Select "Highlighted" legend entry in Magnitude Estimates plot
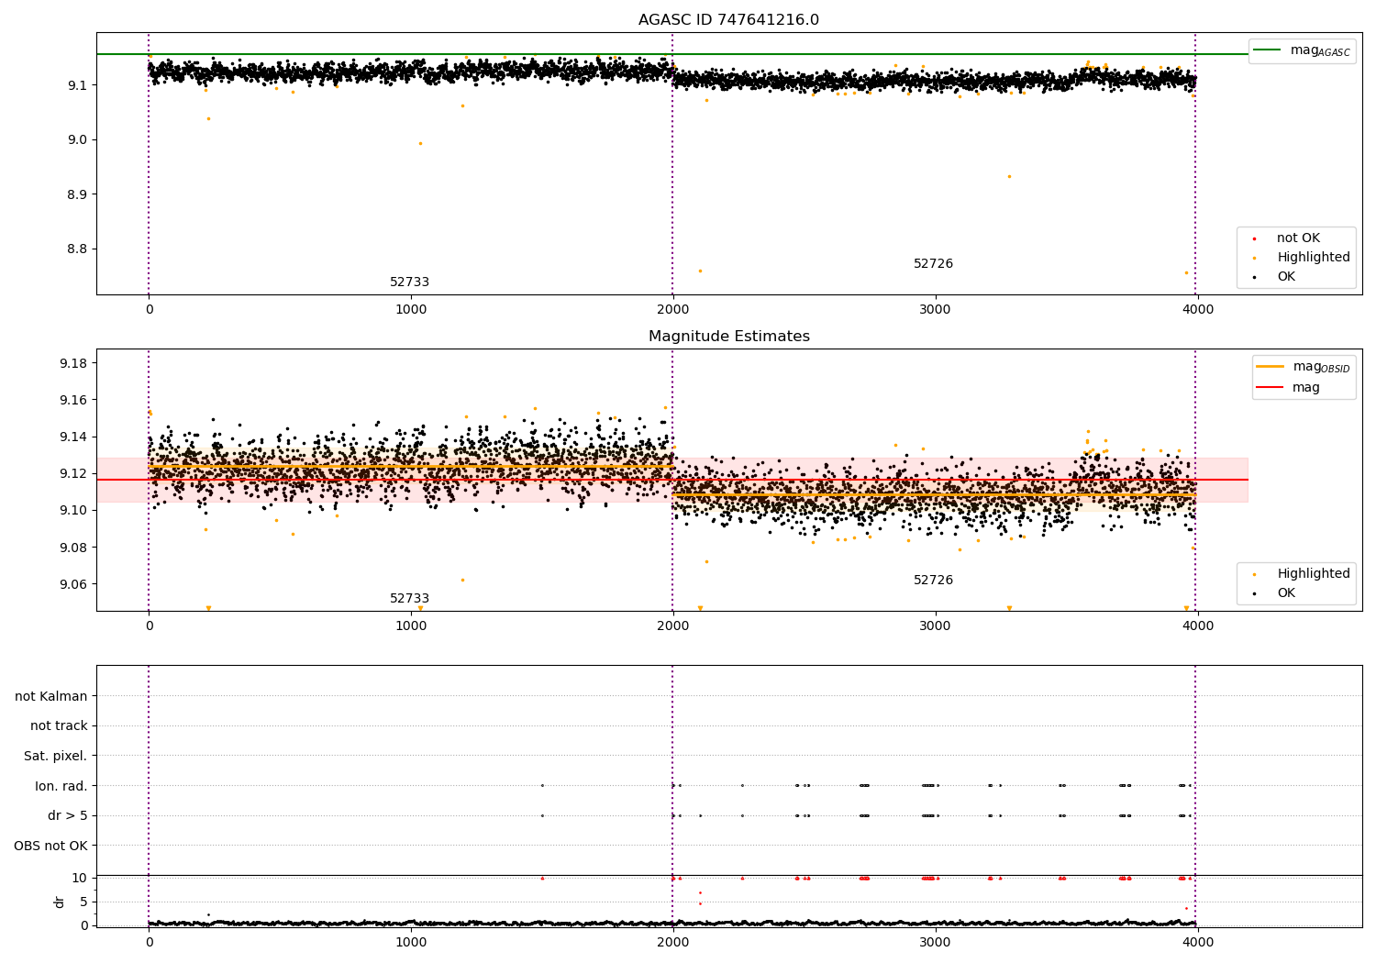1376x963 pixels. (x=1314, y=574)
